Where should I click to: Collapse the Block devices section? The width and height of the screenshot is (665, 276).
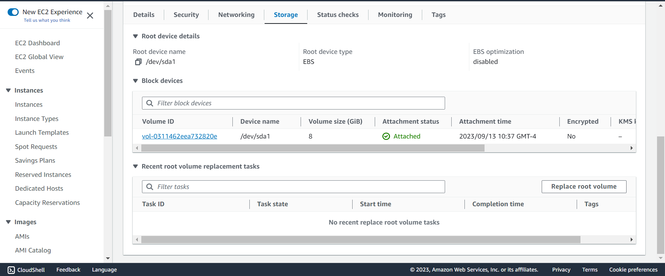[x=135, y=81]
